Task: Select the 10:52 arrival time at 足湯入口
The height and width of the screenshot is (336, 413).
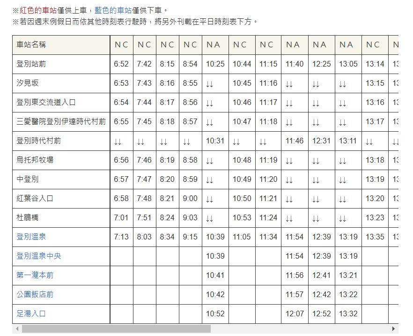Action: click(215, 314)
